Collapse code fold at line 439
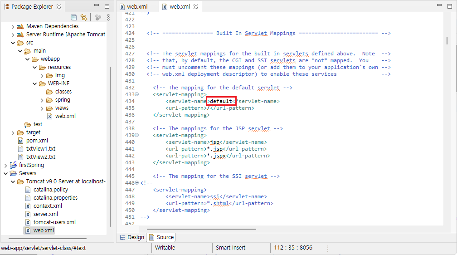The height and width of the screenshot is (255, 457). 137,135
